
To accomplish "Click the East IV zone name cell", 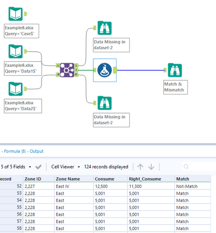I will 74,186.
